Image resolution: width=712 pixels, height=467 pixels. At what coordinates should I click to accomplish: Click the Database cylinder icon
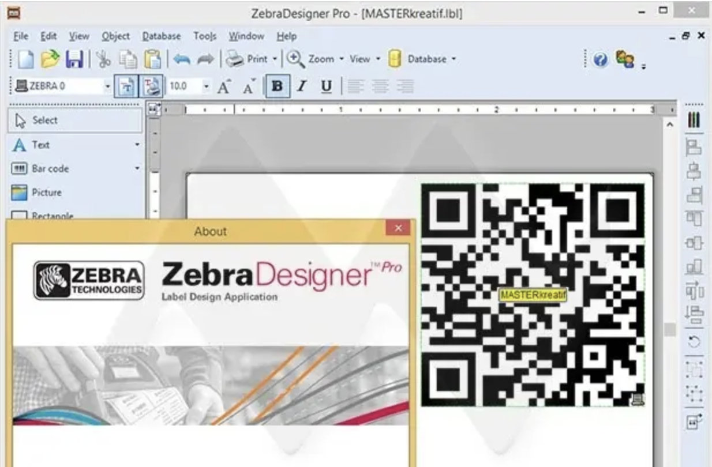click(x=395, y=59)
